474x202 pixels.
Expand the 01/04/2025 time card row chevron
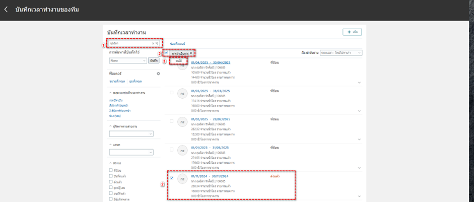coord(359,82)
